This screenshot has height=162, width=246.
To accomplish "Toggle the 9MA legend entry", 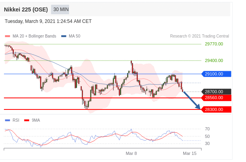I will tap(32, 120).
